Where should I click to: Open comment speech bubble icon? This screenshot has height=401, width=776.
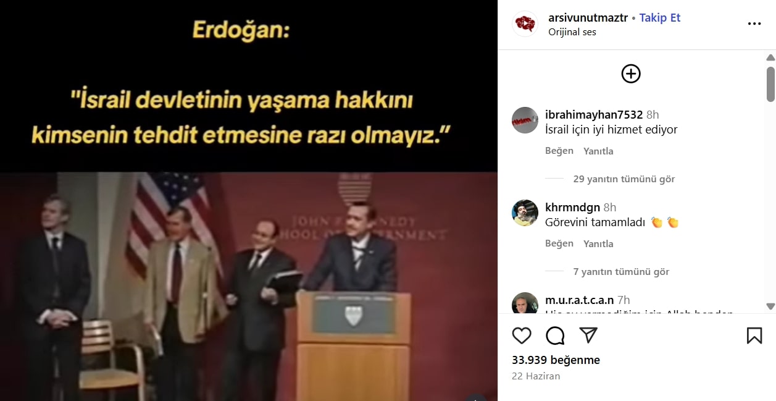click(x=555, y=336)
